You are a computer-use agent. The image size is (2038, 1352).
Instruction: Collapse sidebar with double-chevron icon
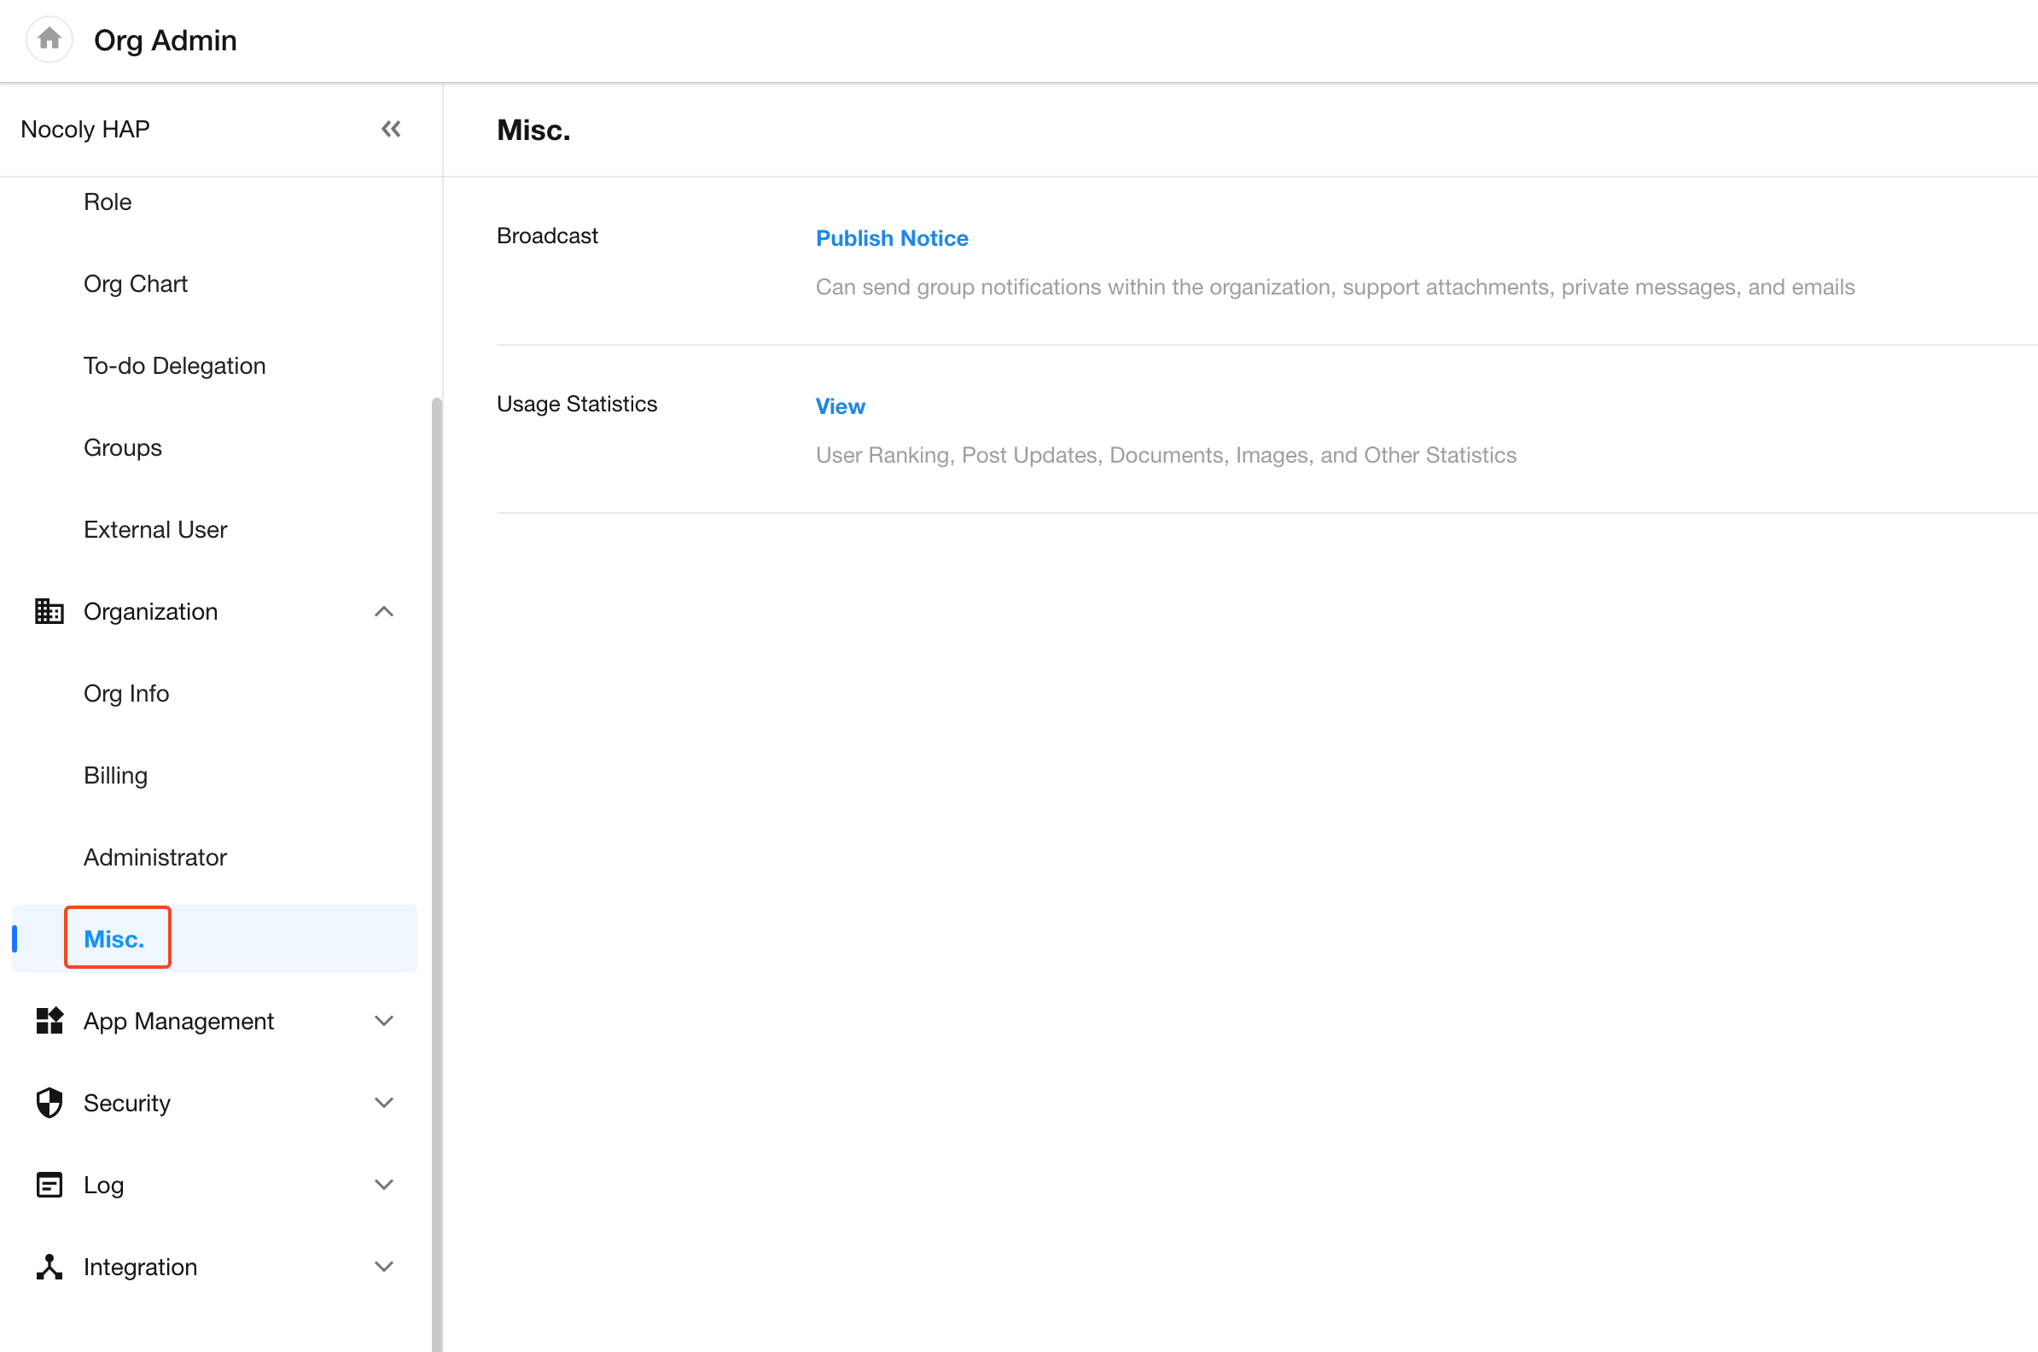(391, 130)
